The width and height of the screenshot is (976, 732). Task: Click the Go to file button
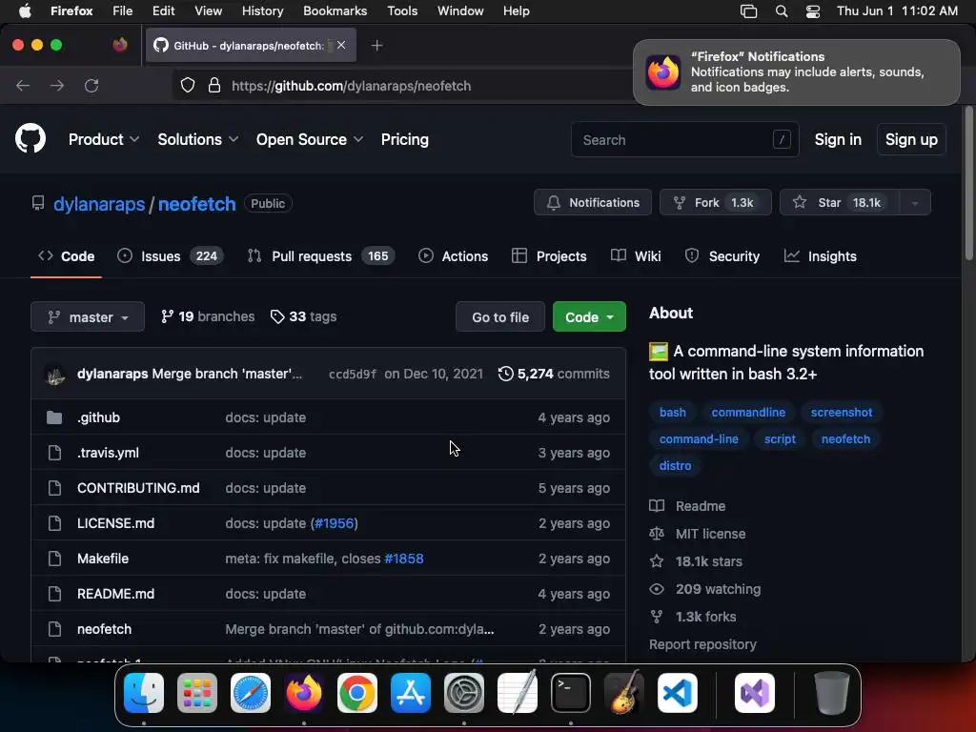(x=500, y=316)
